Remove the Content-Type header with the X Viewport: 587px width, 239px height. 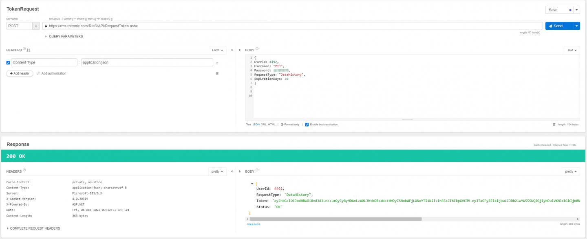[x=217, y=63]
